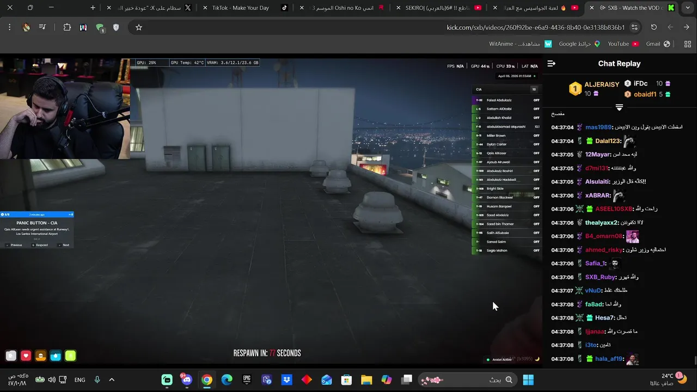The width and height of the screenshot is (697, 392).
Task: Show hidden system tray icons
Action: click(x=112, y=380)
